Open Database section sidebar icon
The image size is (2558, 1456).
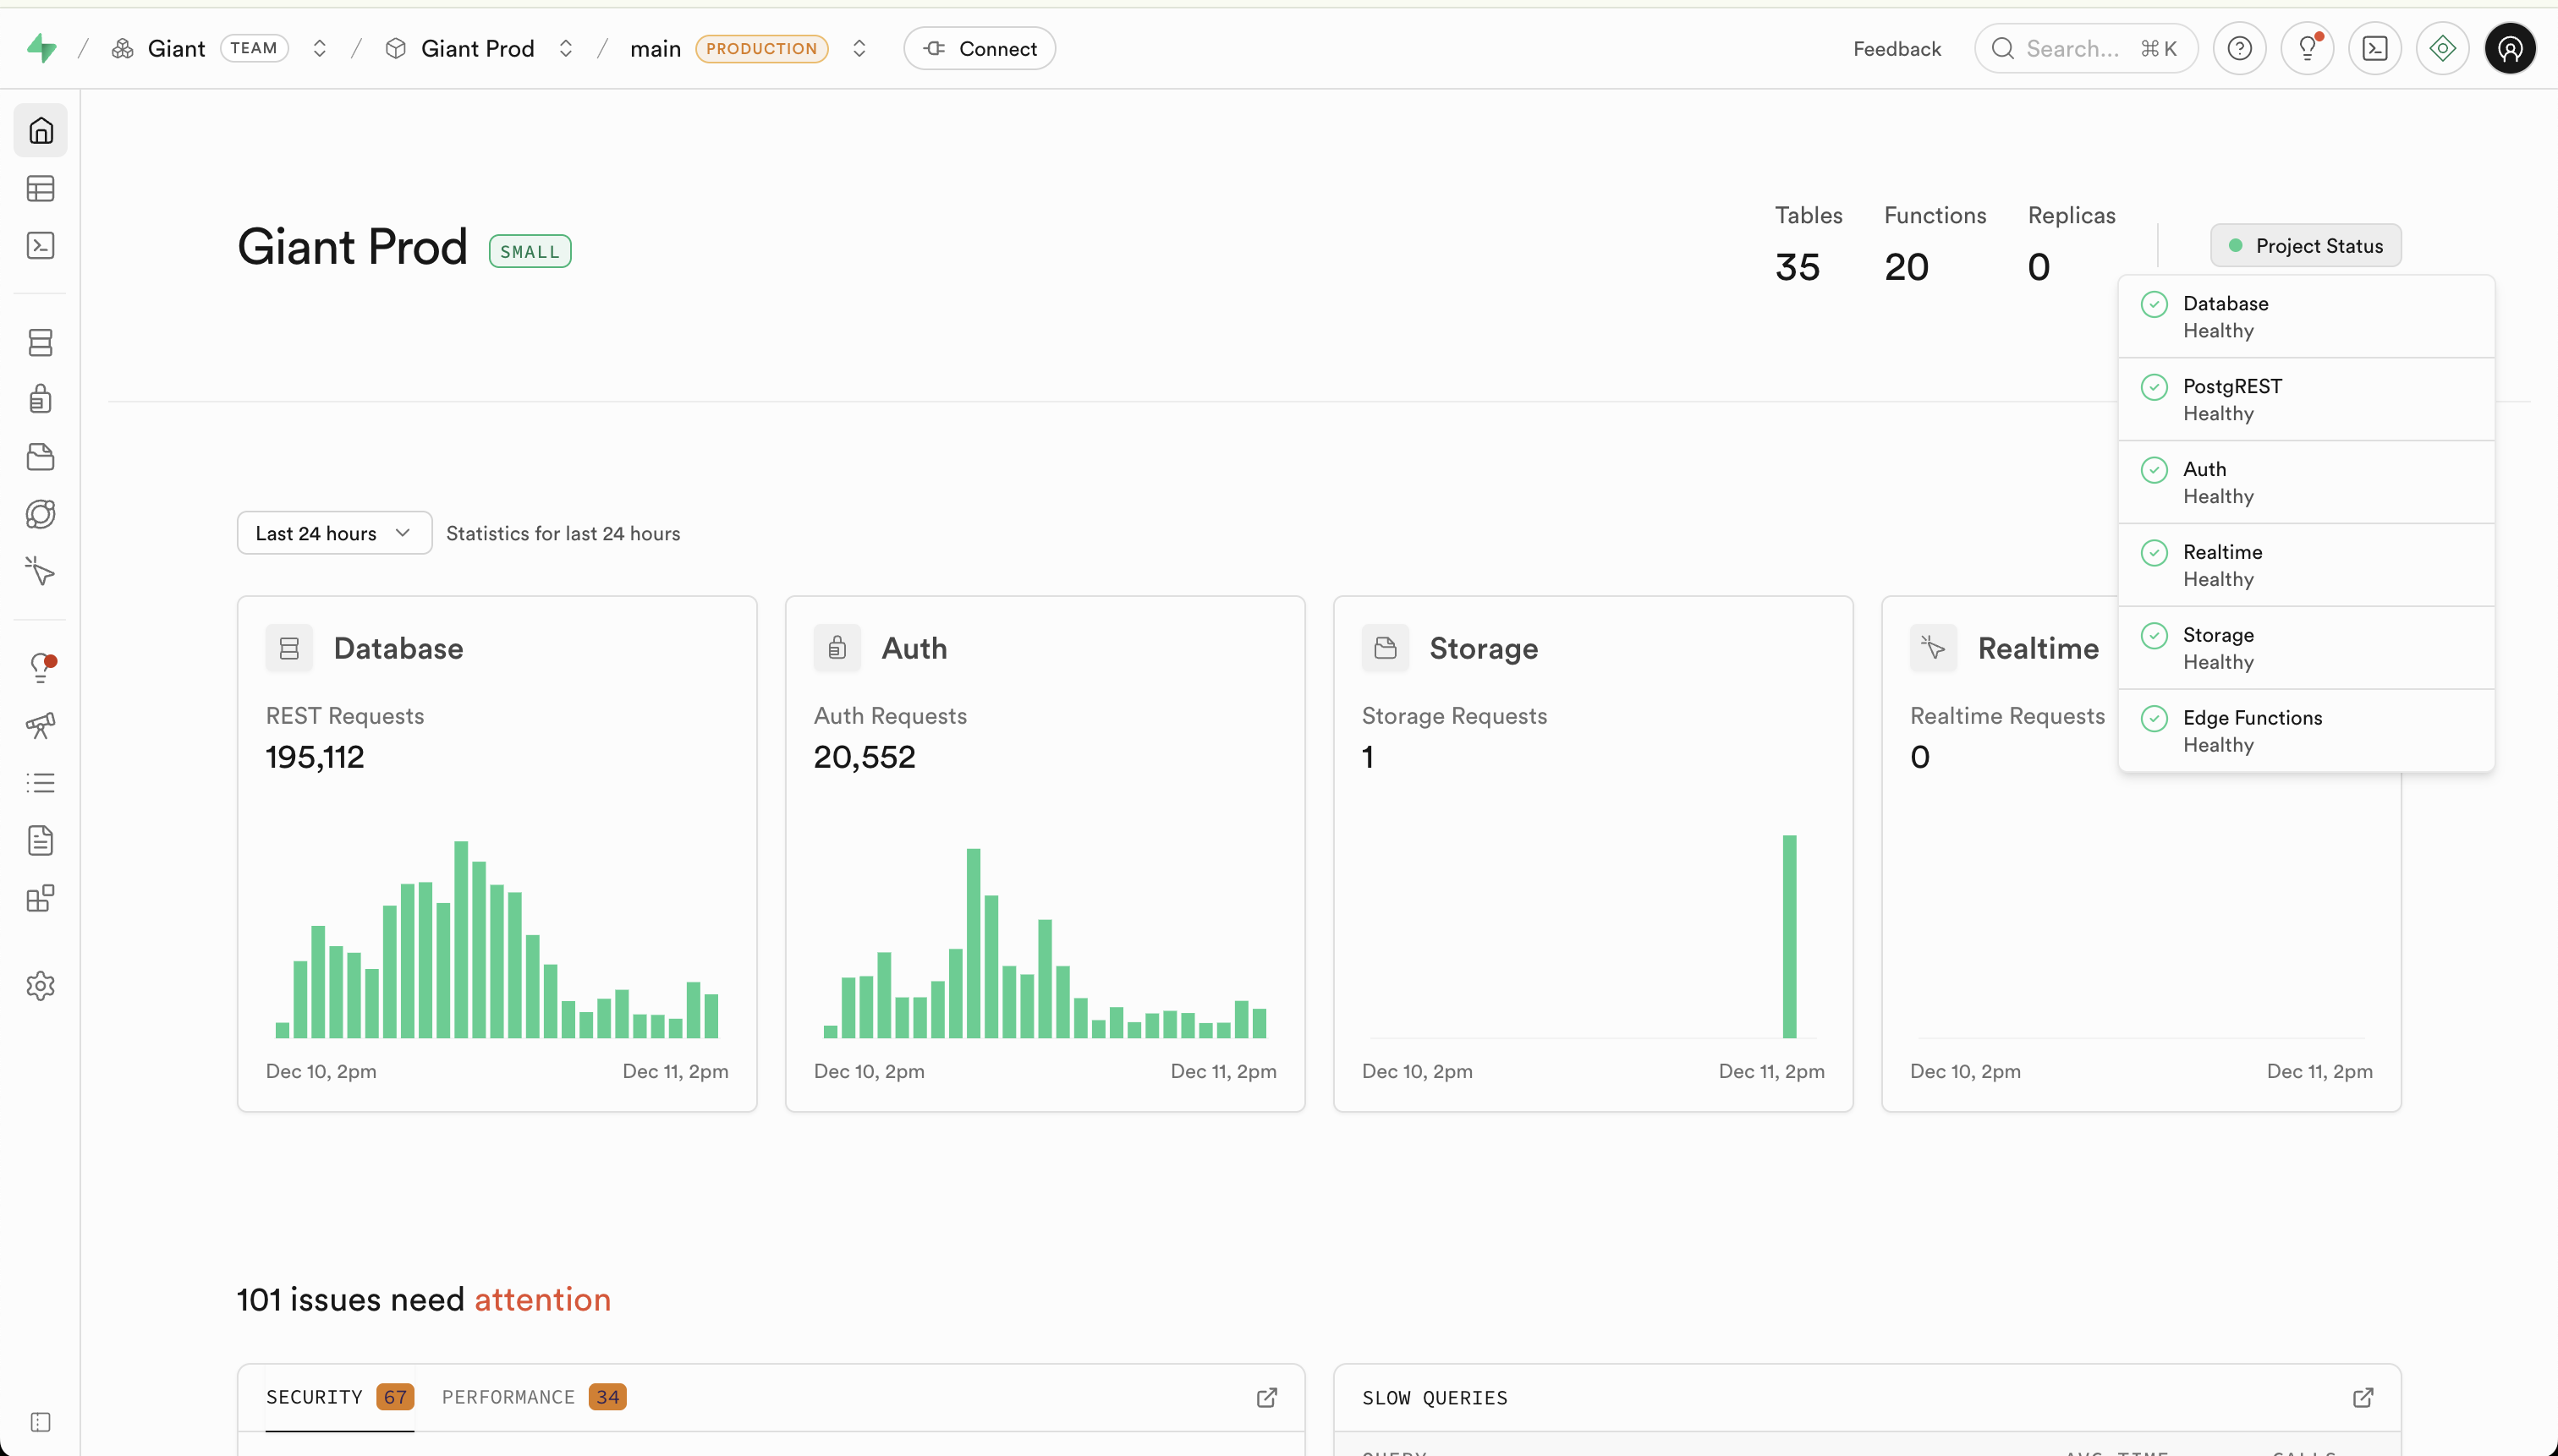tap(40, 342)
